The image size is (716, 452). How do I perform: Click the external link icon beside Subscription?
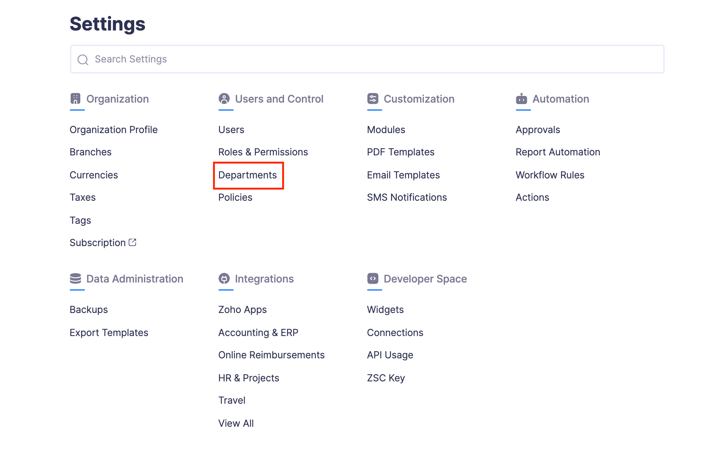pos(132,242)
